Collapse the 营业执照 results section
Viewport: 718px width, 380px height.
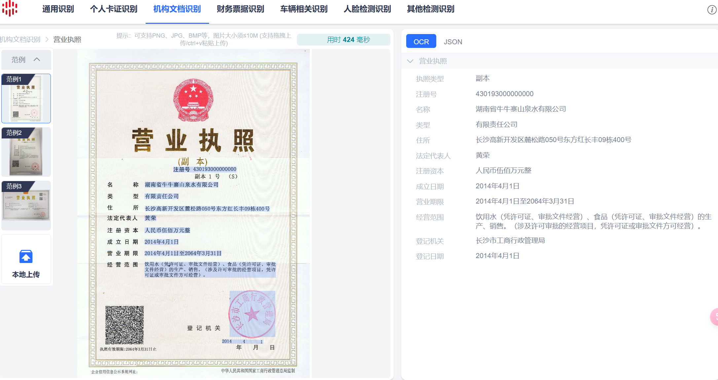point(410,61)
